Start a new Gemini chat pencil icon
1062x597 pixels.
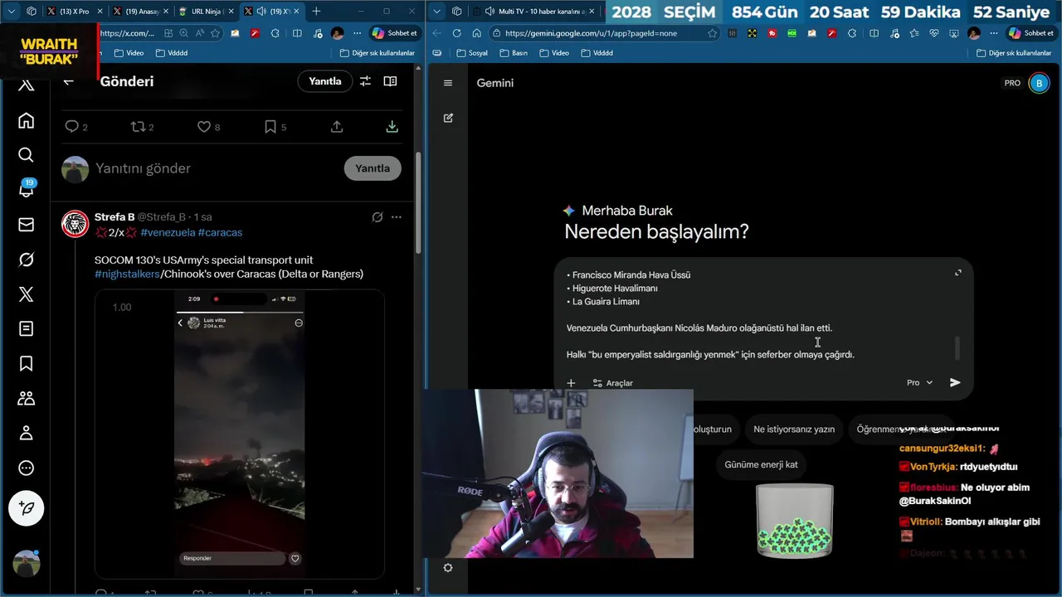coord(448,118)
